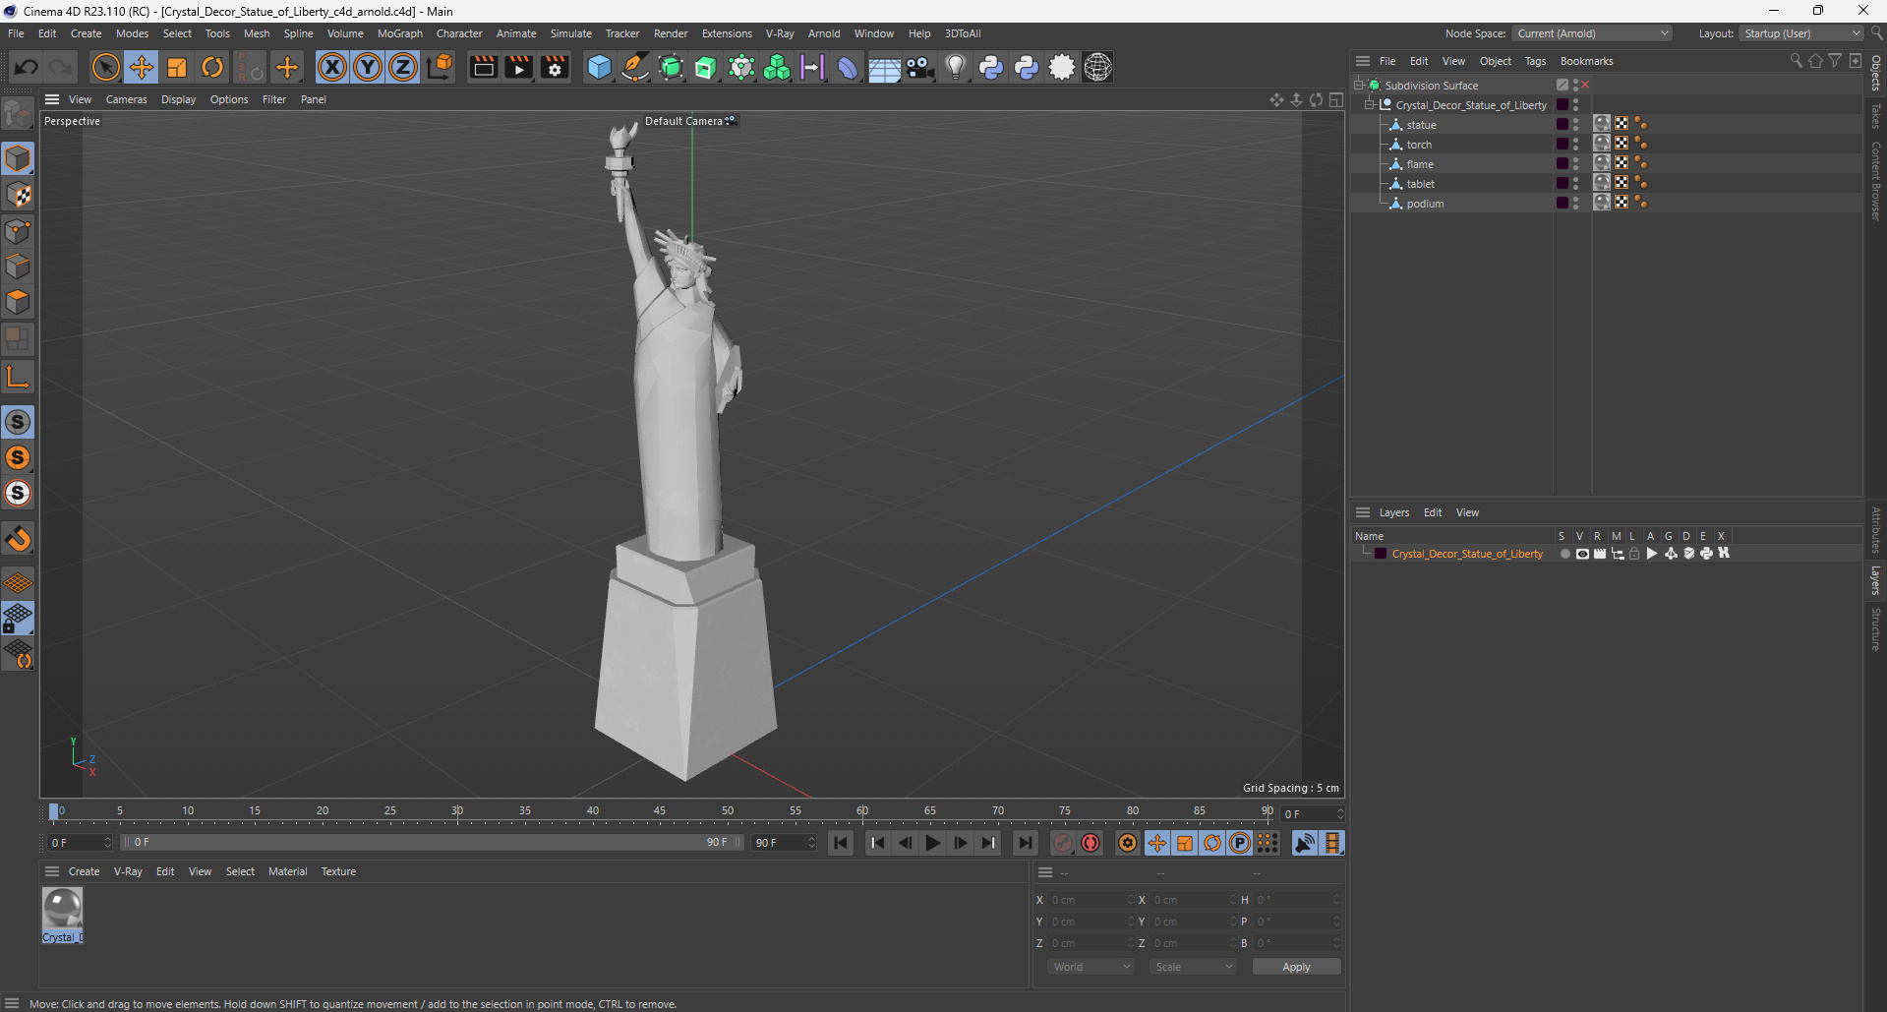Open Object Manager Tags menu
Viewport: 1887px width, 1012px height.
[x=1535, y=61]
